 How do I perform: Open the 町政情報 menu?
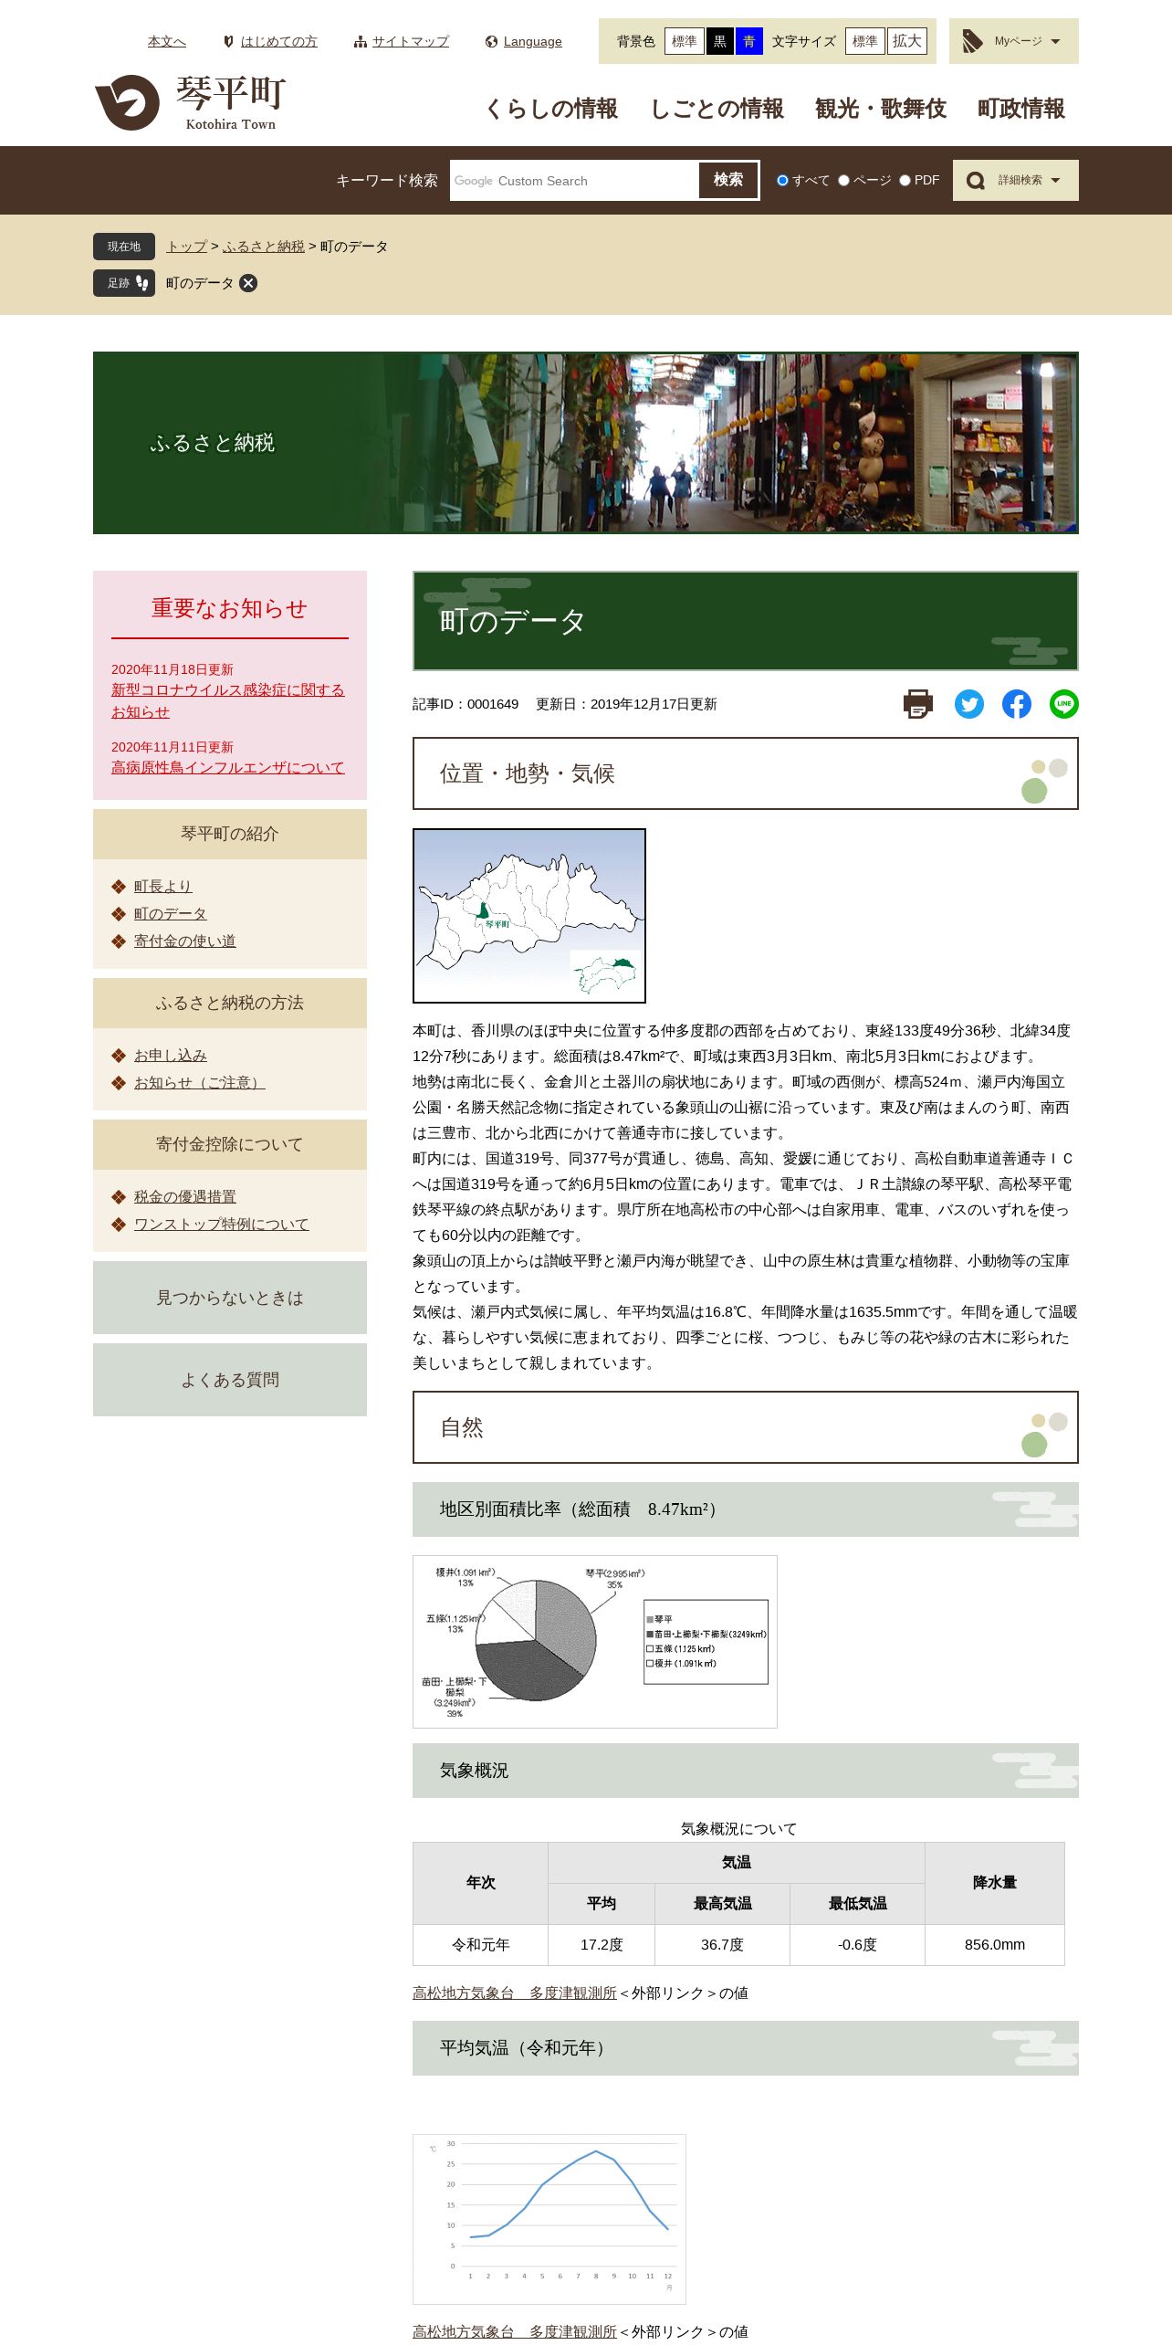coord(1021,109)
